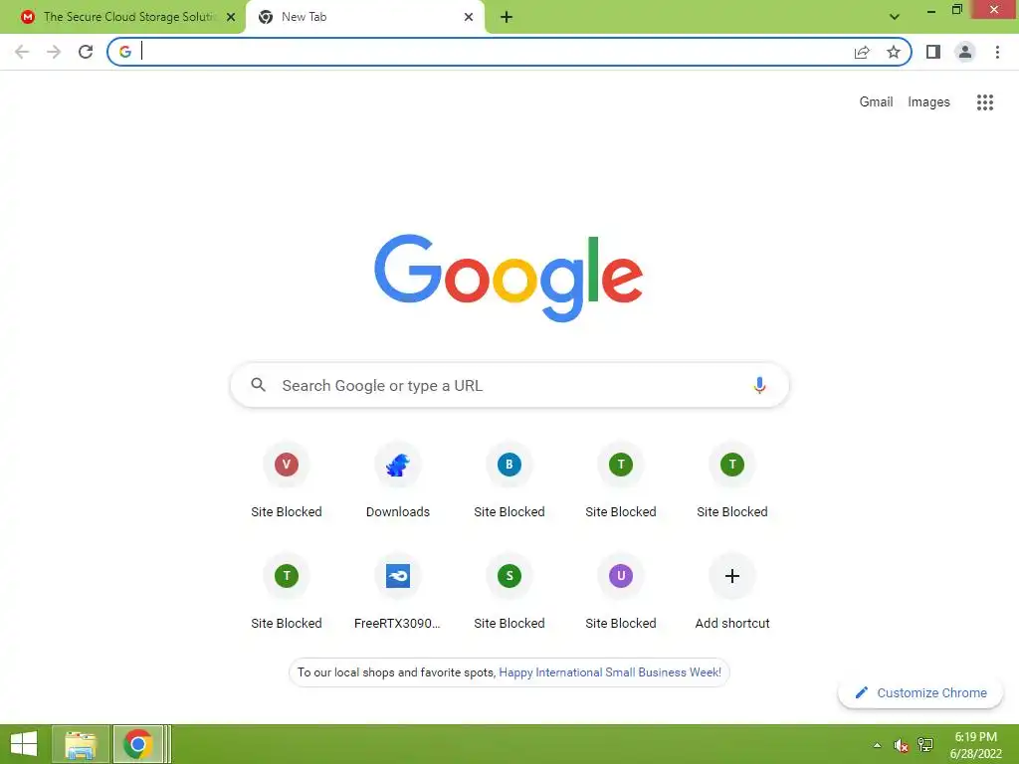This screenshot has width=1019, height=764.
Task: Click the muted volume tray icon
Action: (x=901, y=745)
